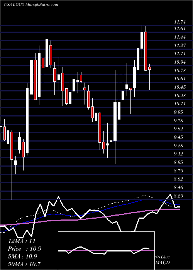Click the 11.11 price axis label
193x270 pixels.
[180, 53]
